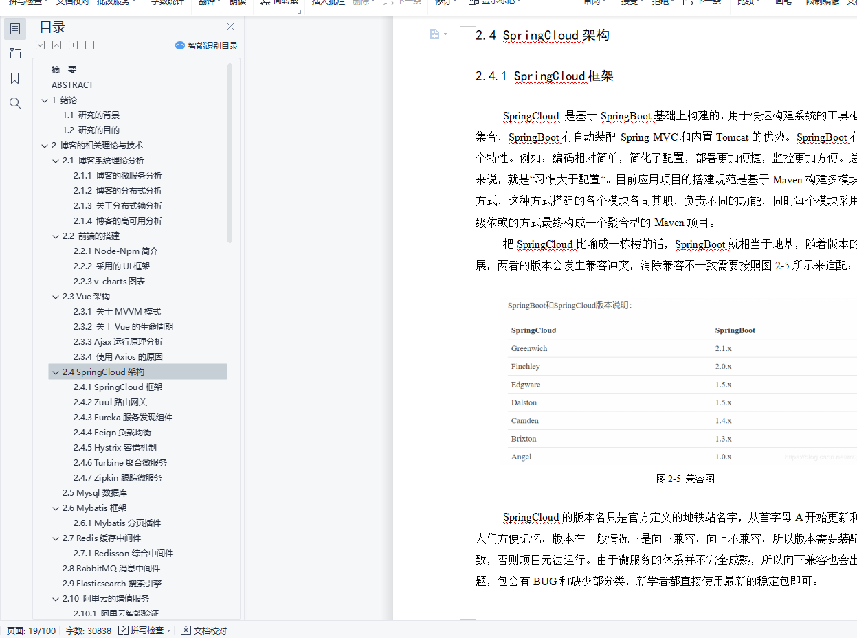Click the Greenwich cell in the version table
This screenshot has width=857, height=638.
point(529,348)
